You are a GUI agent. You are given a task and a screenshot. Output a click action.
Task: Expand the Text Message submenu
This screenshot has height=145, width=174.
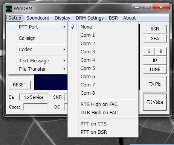[37, 61]
